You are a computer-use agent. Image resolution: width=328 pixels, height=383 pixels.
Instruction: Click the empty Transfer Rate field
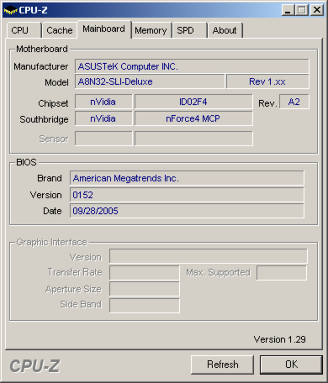tap(144, 273)
